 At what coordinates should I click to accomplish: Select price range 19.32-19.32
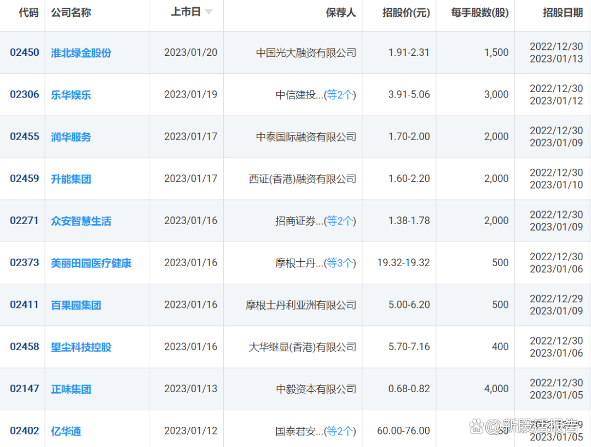(x=404, y=262)
